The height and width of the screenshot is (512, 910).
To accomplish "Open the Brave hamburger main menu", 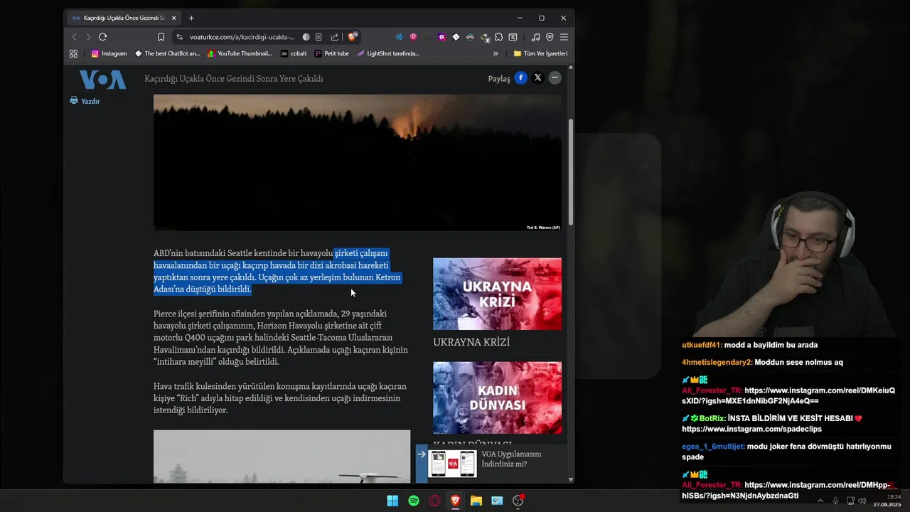I will click(x=564, y=37).
